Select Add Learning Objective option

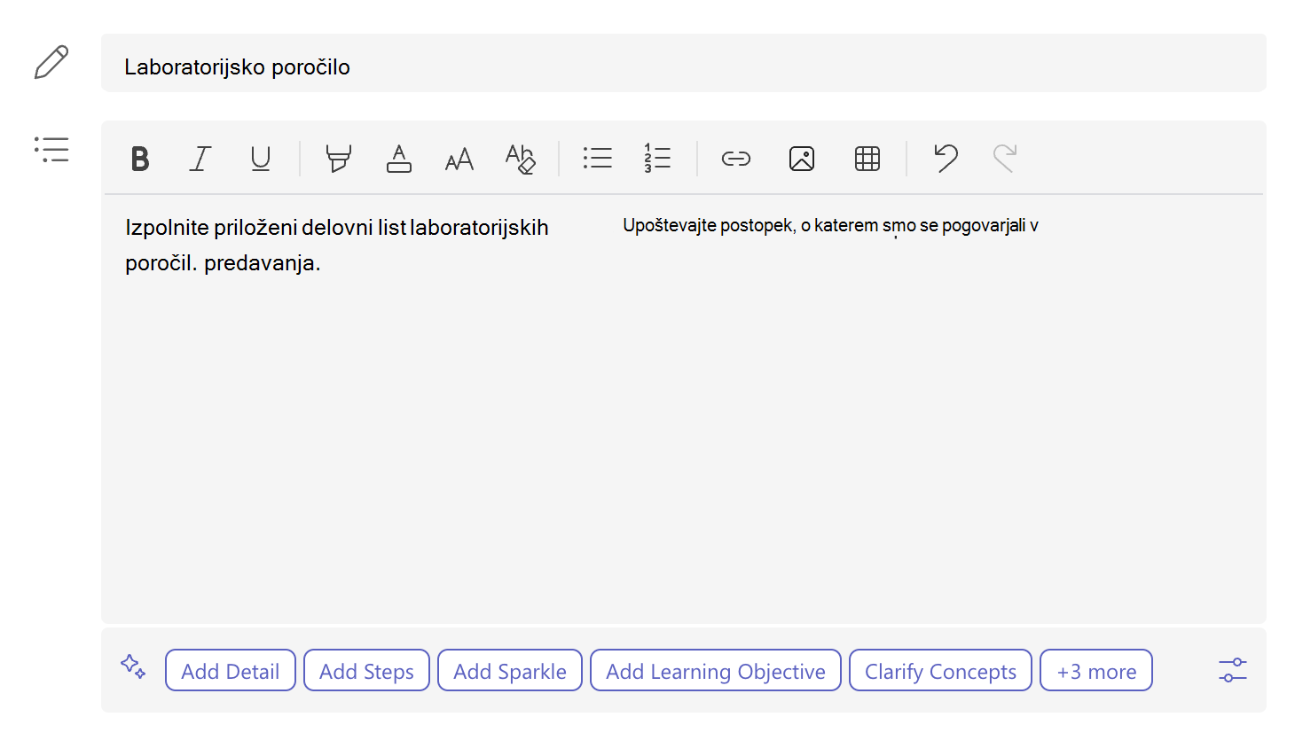point(716,671)
